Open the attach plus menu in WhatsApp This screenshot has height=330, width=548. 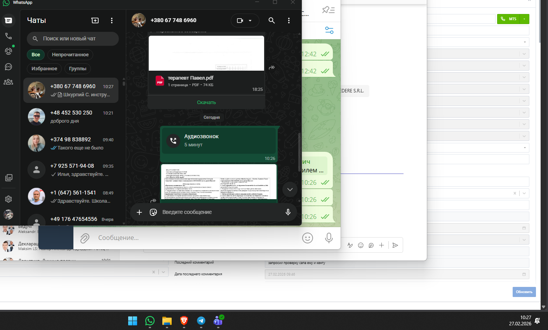(139, 212)
